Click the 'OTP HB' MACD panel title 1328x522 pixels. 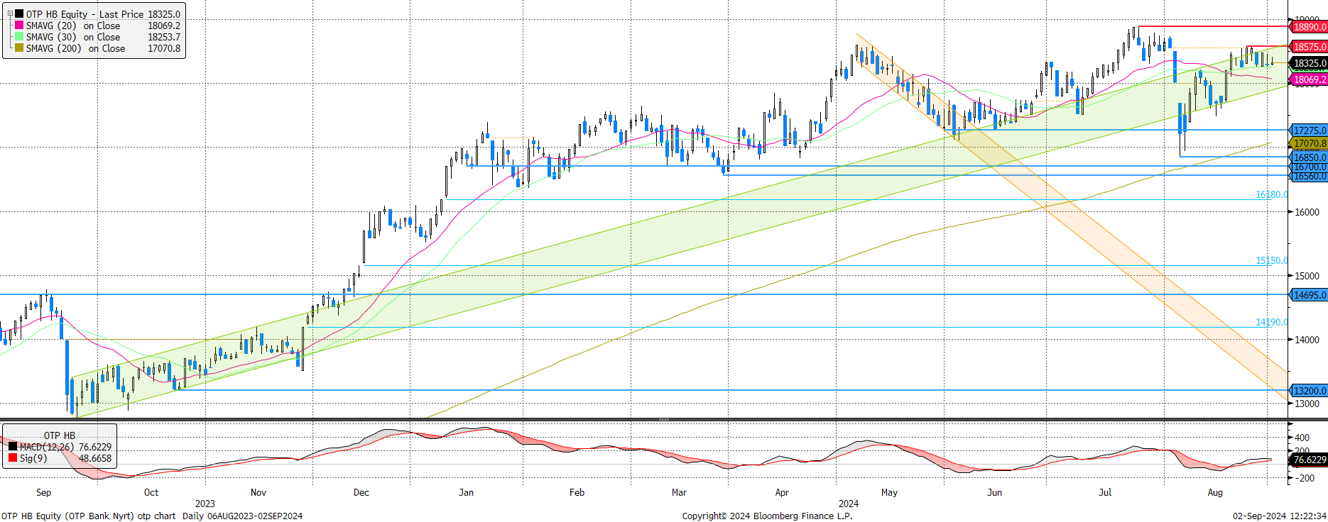[x=59, y=435]
